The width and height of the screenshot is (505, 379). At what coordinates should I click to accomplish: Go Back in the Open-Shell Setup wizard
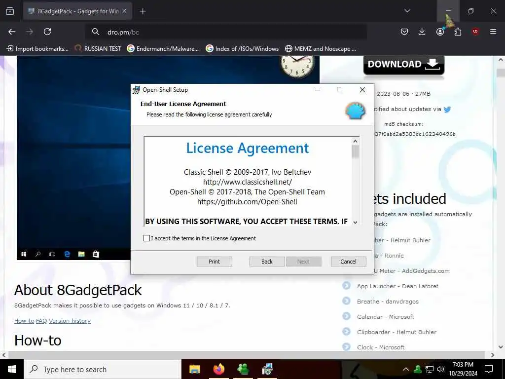coord(267,262)
